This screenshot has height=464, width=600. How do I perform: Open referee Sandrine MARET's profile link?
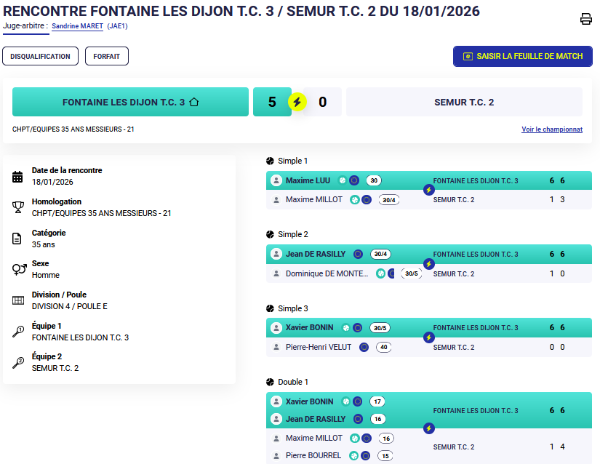click(77, 25)
